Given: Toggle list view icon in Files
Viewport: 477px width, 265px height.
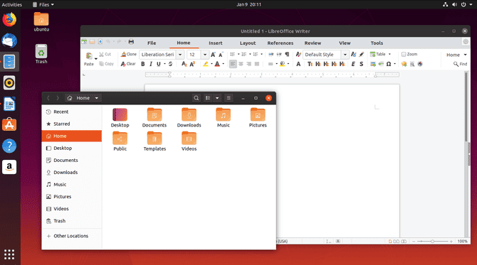Looking at the screenshot, I should click(x=208, y=98).
